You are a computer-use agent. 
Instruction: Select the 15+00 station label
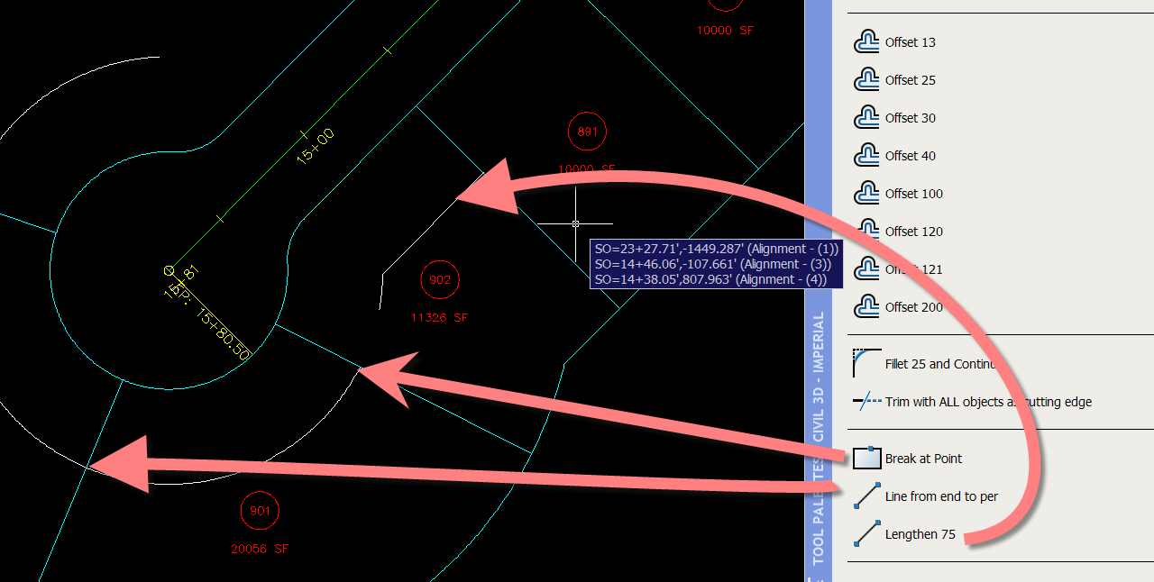point(315,146)
